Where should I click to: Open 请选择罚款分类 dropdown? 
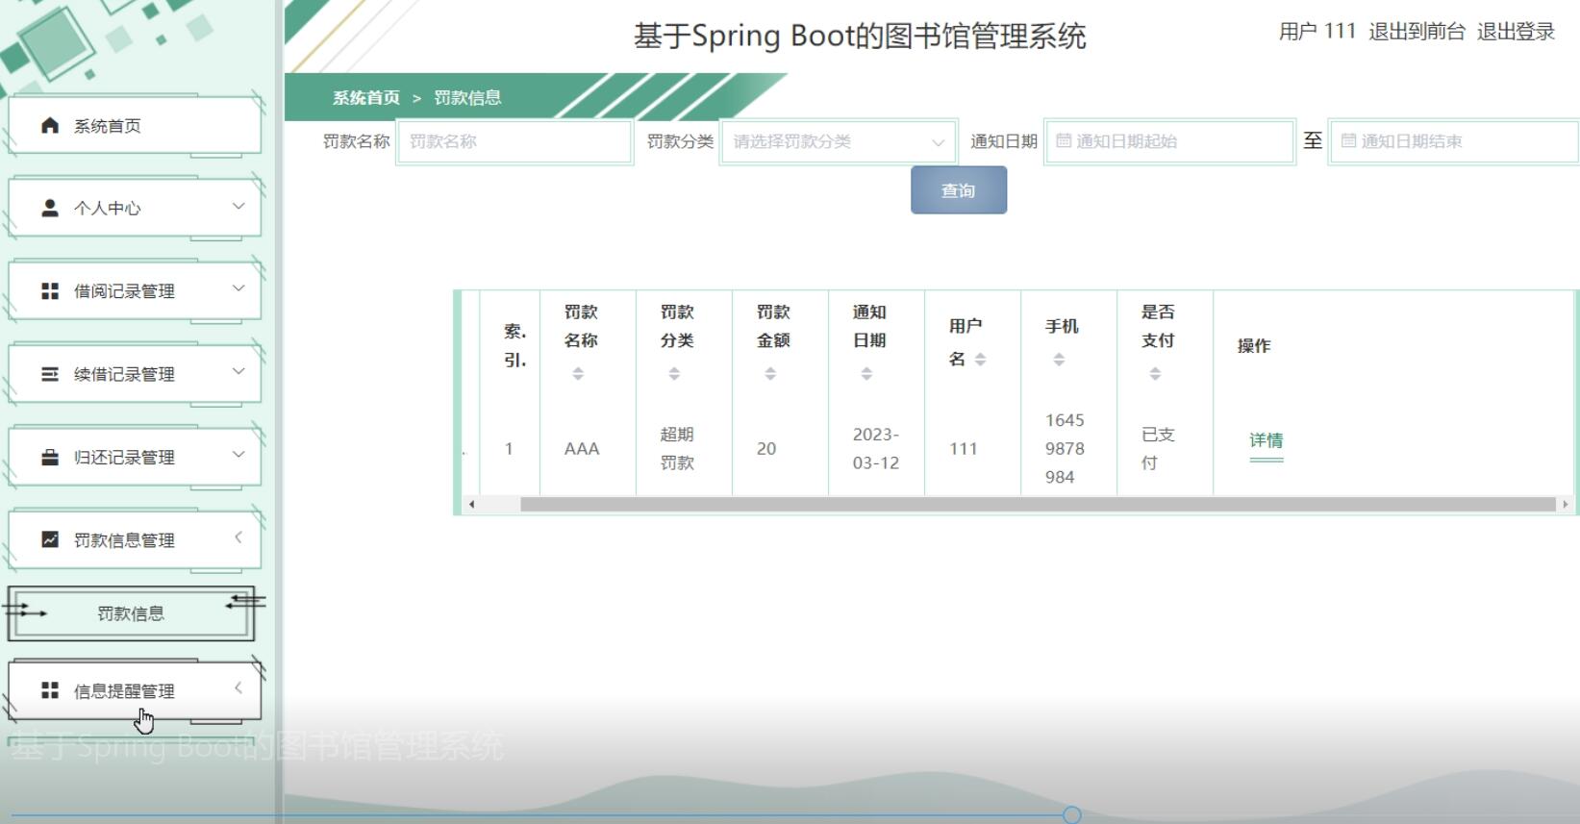(x=839, y=141)
